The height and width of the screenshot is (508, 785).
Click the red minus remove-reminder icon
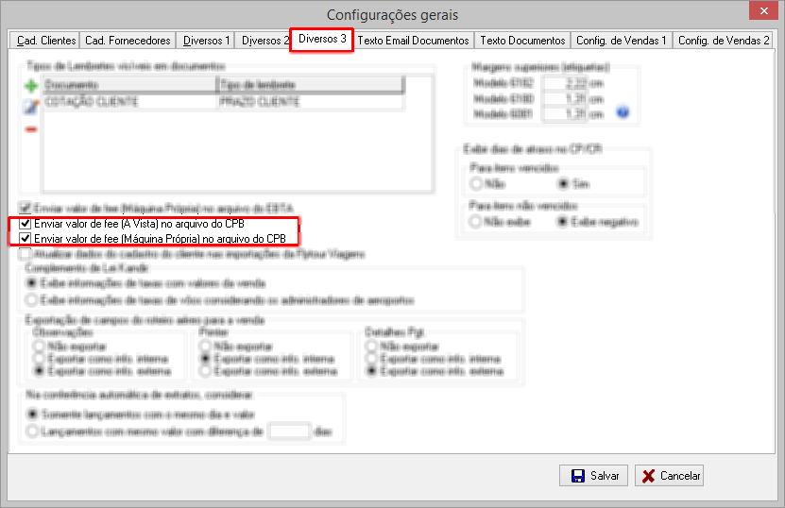pos(31,129)
